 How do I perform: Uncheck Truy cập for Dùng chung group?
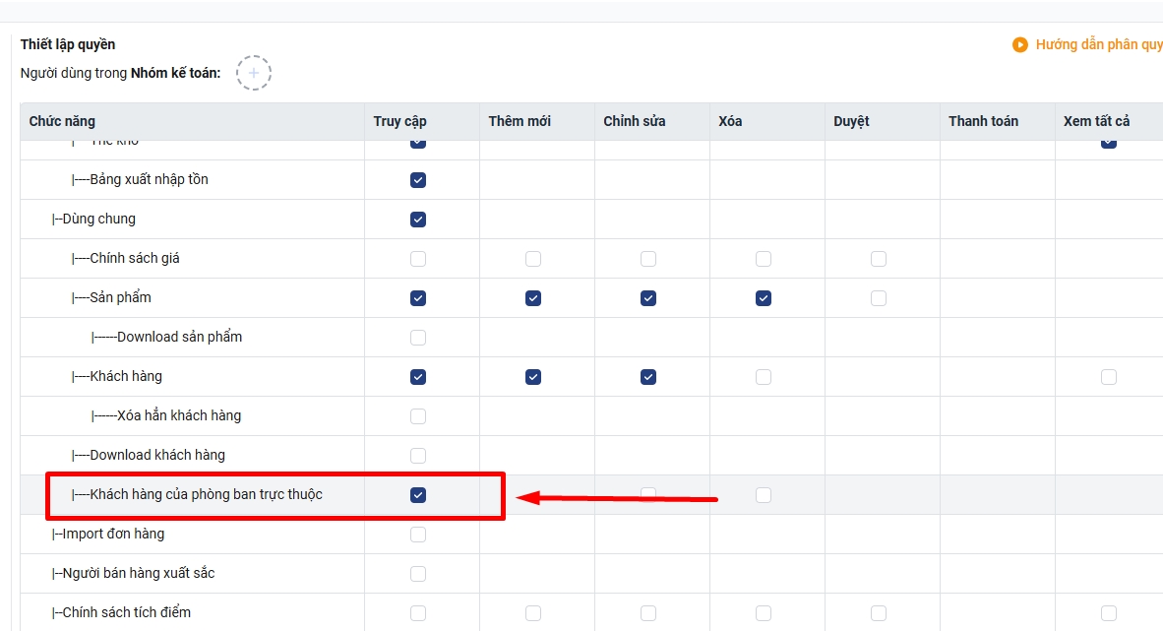(418, 220)
